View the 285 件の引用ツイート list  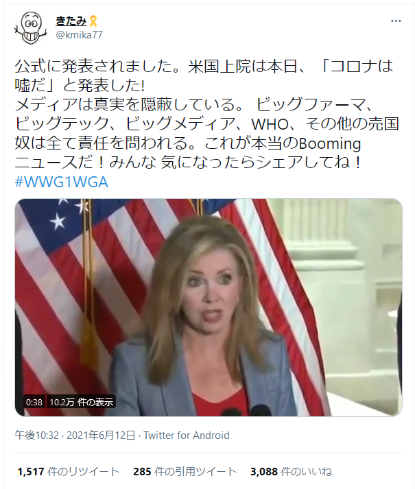pos(185,472)
